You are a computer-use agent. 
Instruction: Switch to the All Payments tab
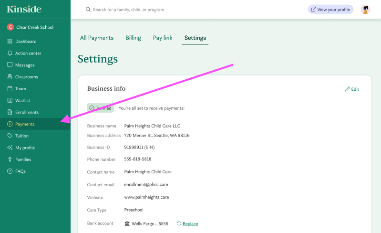(97, 38)
